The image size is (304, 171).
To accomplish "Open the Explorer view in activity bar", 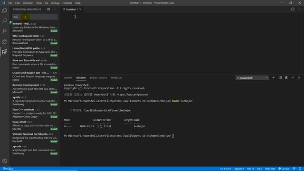I will [x=4, y=10].
